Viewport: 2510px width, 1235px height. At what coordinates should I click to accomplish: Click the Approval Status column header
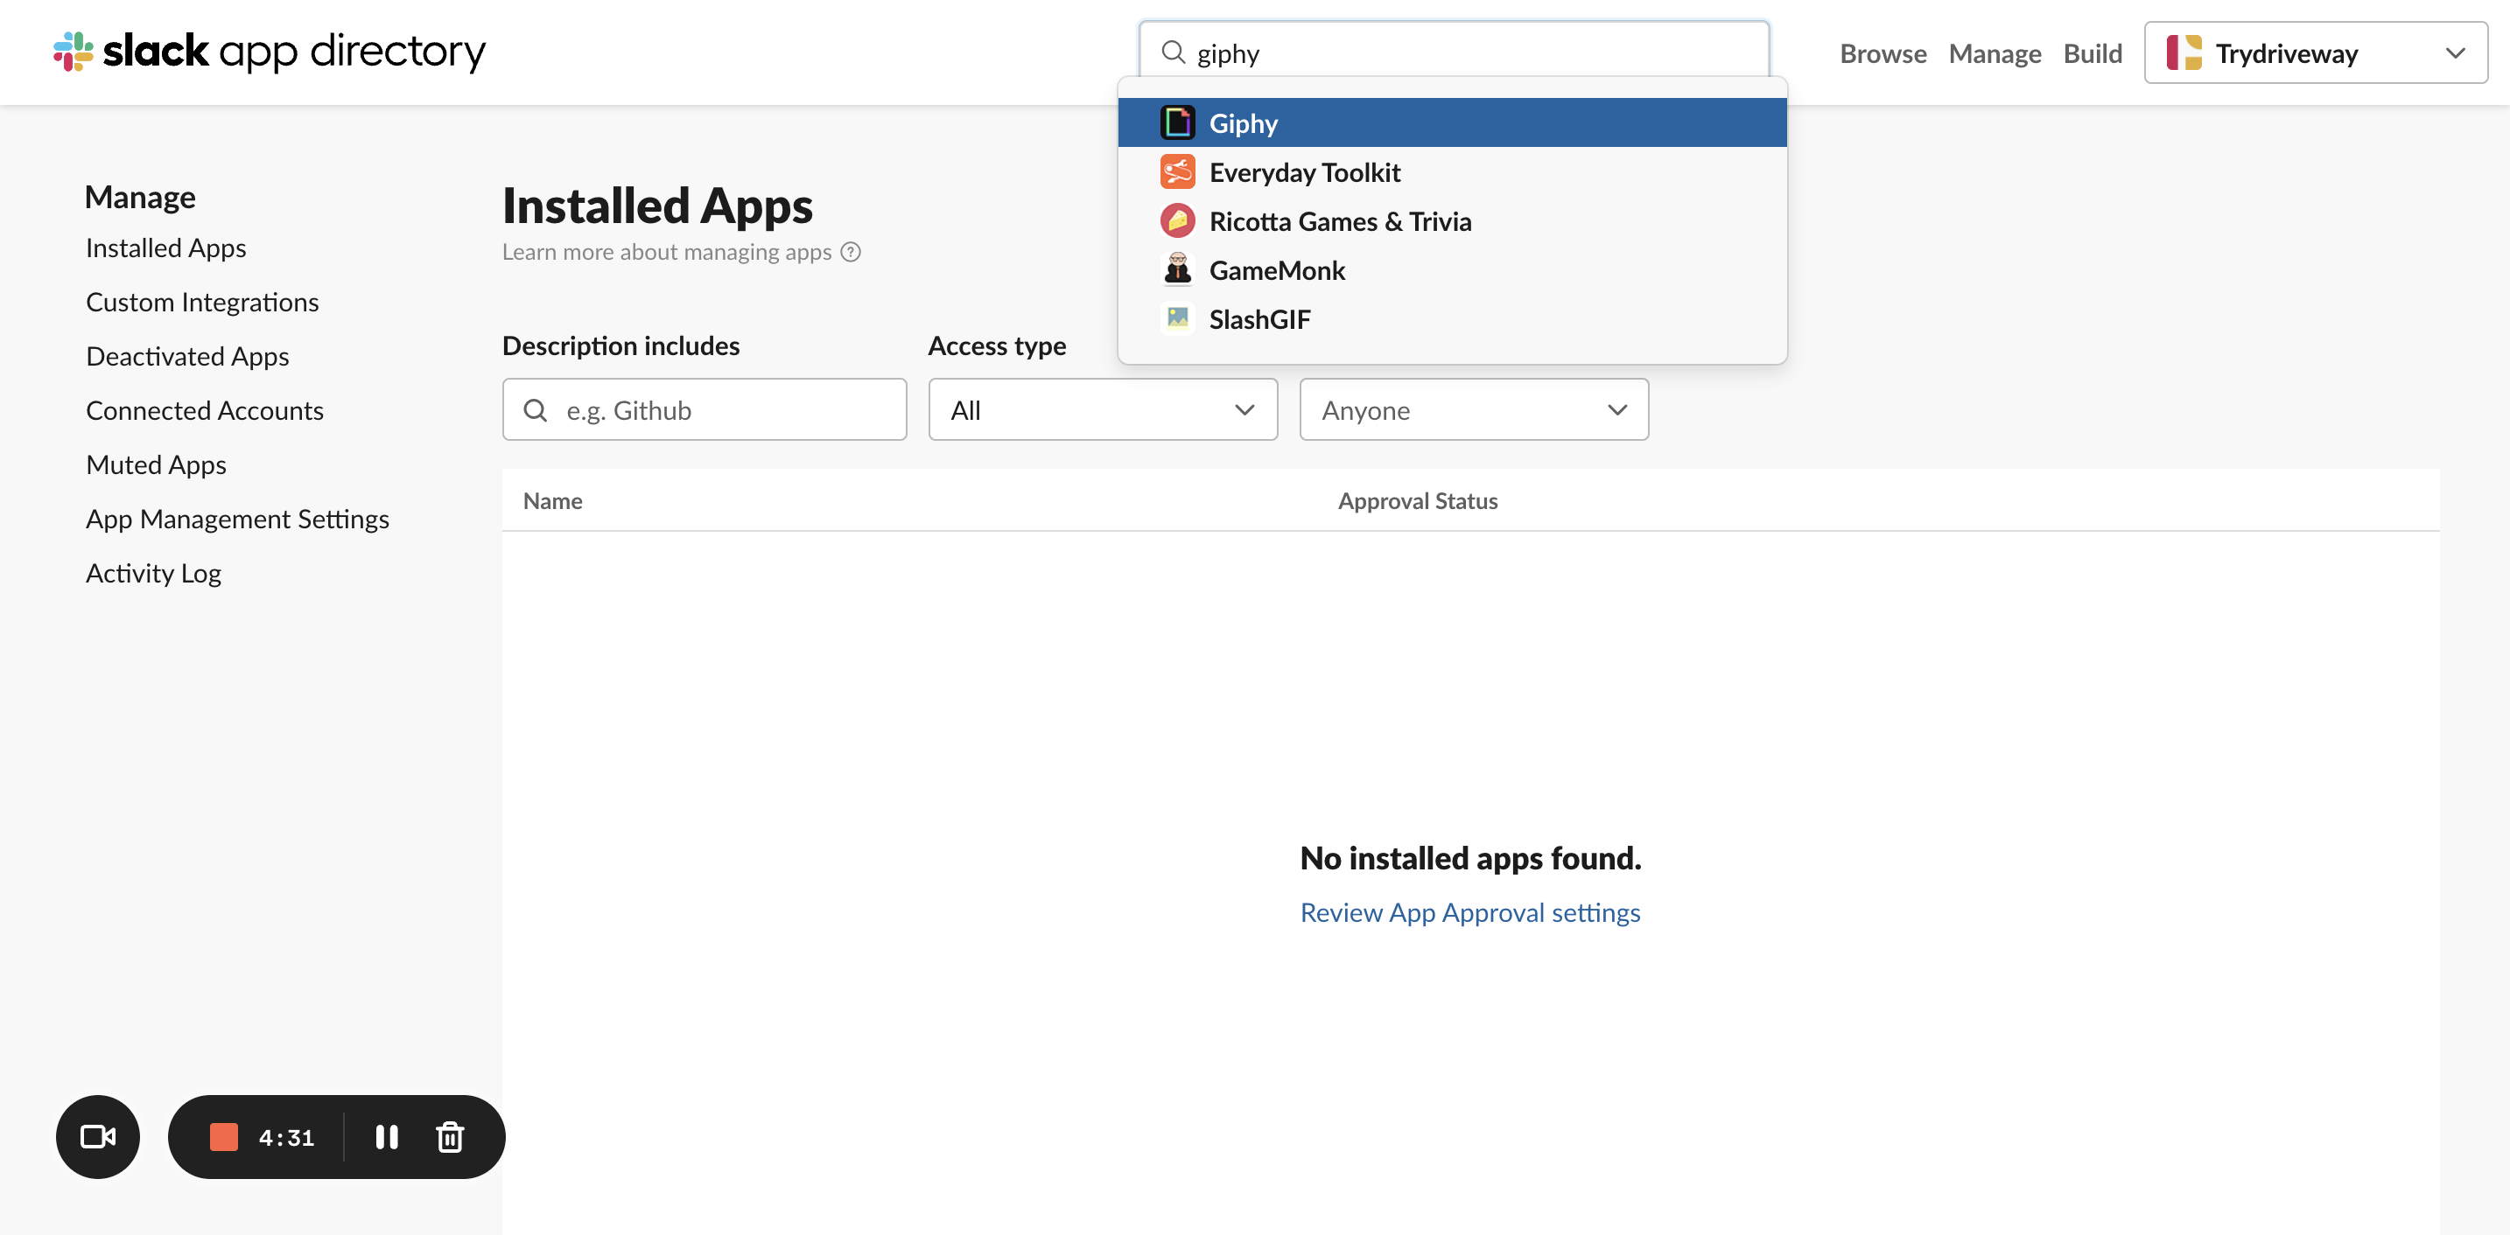(1417, 500)
